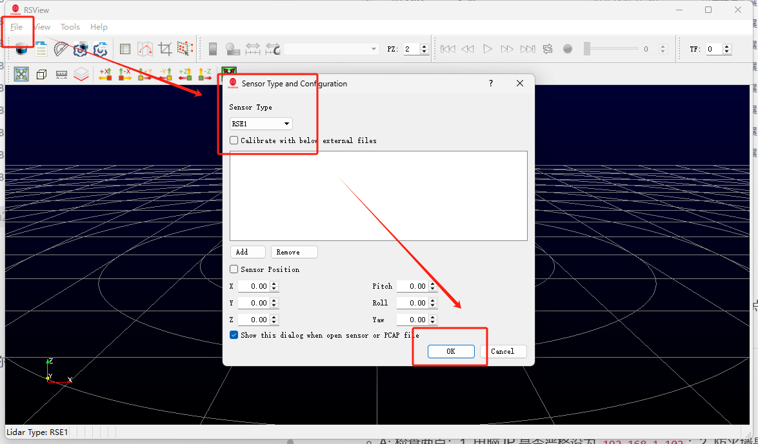
Task: Click the protractor angle icon in toolbar
Action: [61, 49]
